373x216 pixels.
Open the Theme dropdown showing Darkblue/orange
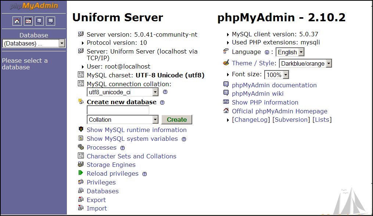pyautogui.click(x=305, y=63)
